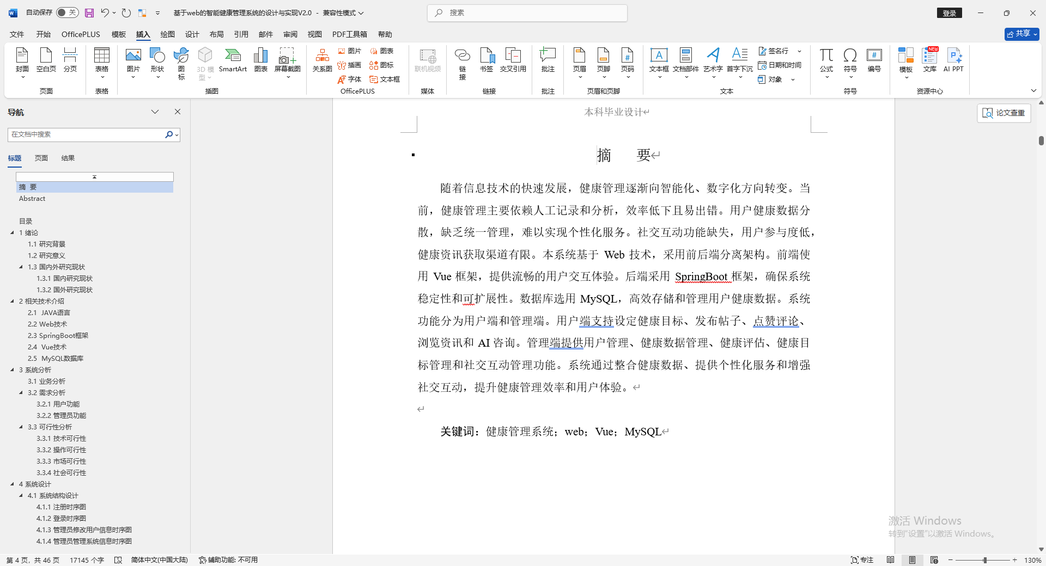Adjust the zoom slider handle

click(x=984, y=560)
